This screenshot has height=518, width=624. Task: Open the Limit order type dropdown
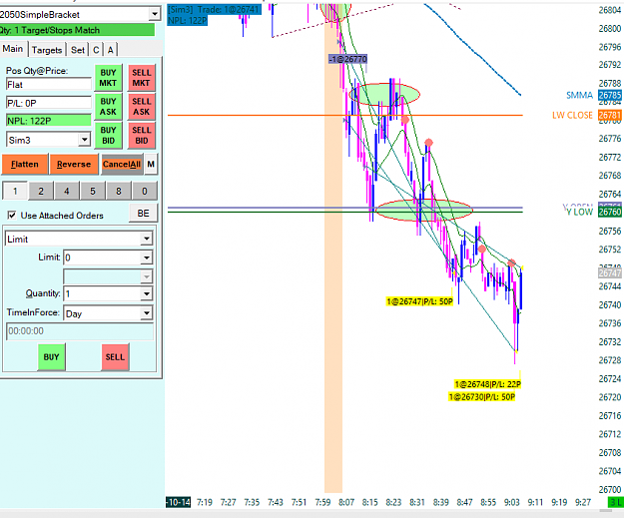tap(147, 239)
